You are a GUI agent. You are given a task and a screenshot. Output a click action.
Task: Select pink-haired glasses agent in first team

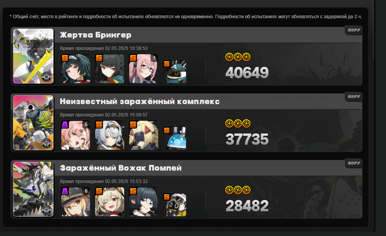point(143,68)
